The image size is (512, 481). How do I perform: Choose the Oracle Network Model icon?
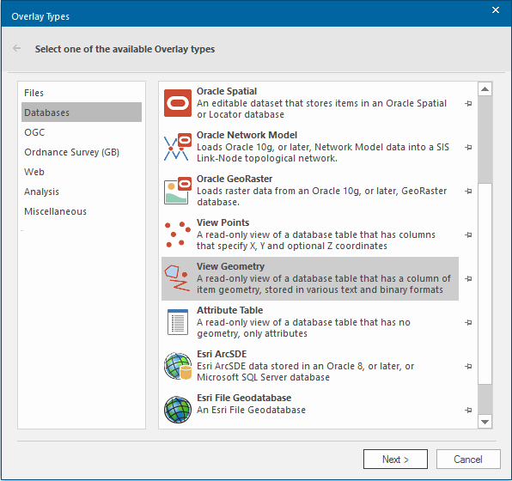click(x=177, y=147)
